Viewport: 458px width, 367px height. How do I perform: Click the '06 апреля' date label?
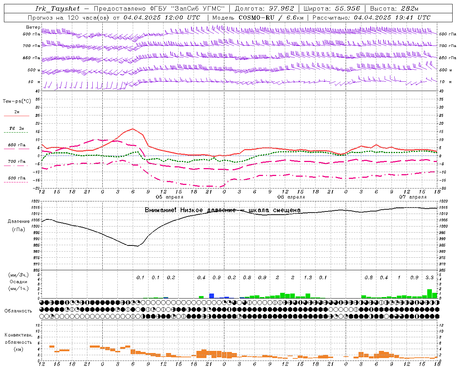(x=291, y=197)
